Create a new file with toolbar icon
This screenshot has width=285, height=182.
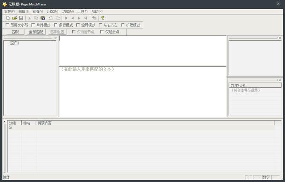click(x=8, y=18)
